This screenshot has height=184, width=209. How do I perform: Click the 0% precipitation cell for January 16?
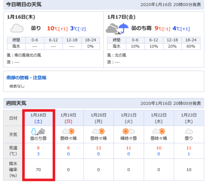coord(90,46)
